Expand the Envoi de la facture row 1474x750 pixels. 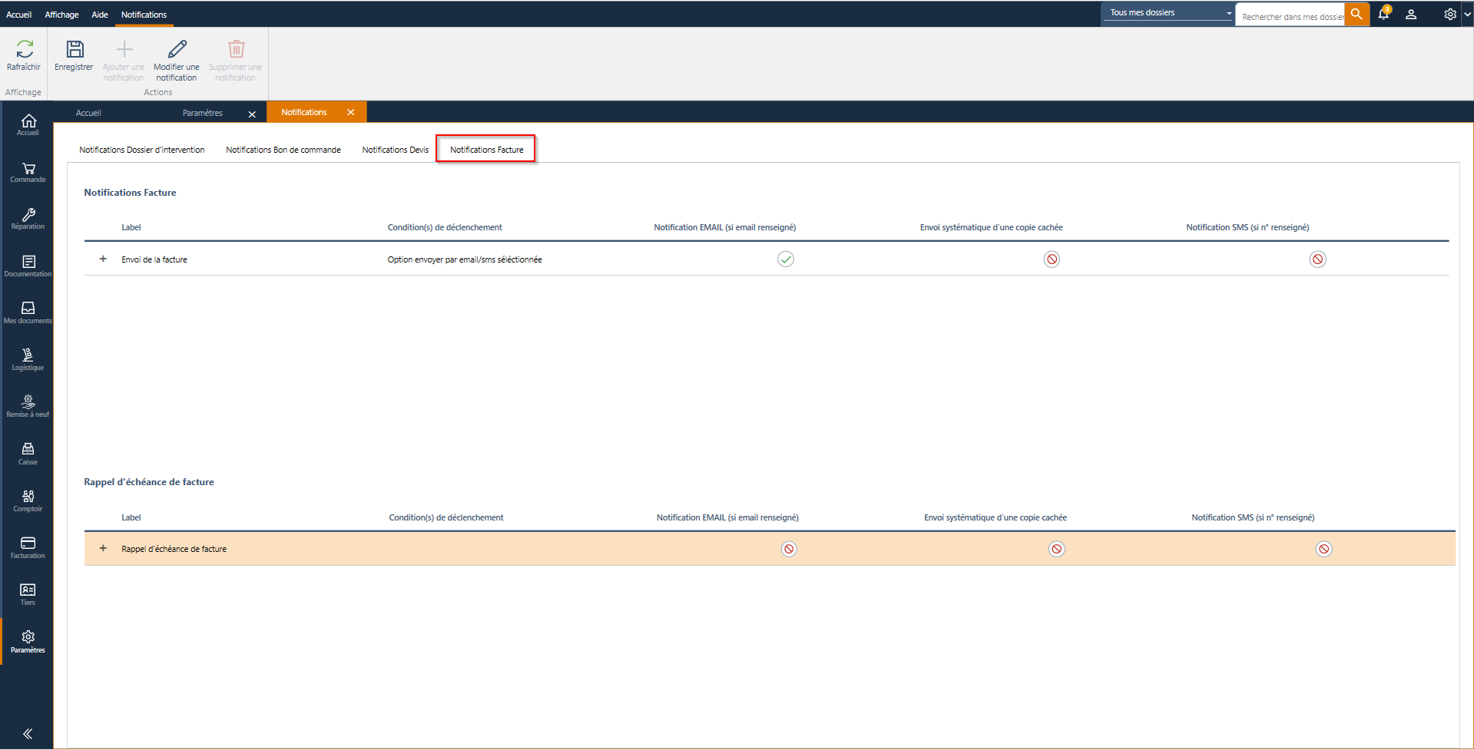coord(103,259)
